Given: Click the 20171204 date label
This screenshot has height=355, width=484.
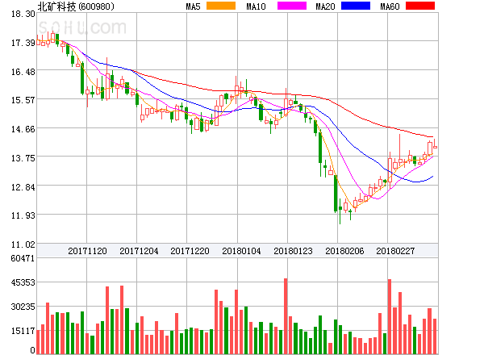Looking at the screenshot, I should [139, 251].
